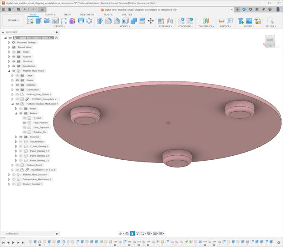Select the Extrude tool in toolbar
Image resolution: width=283 pixels, height=247 pixels.
(x=39, y=21)
